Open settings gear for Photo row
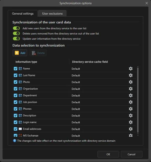The height and width of the screenshot is (162, 151). point(131,82)
